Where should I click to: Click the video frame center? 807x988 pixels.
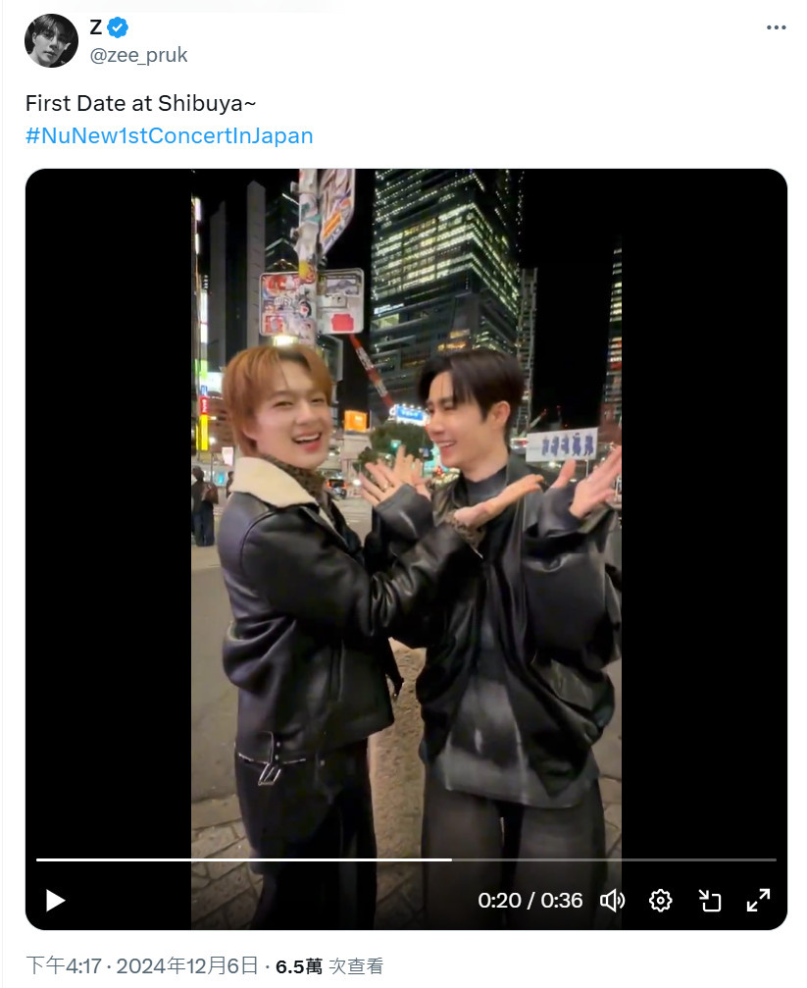coord(406,548)
